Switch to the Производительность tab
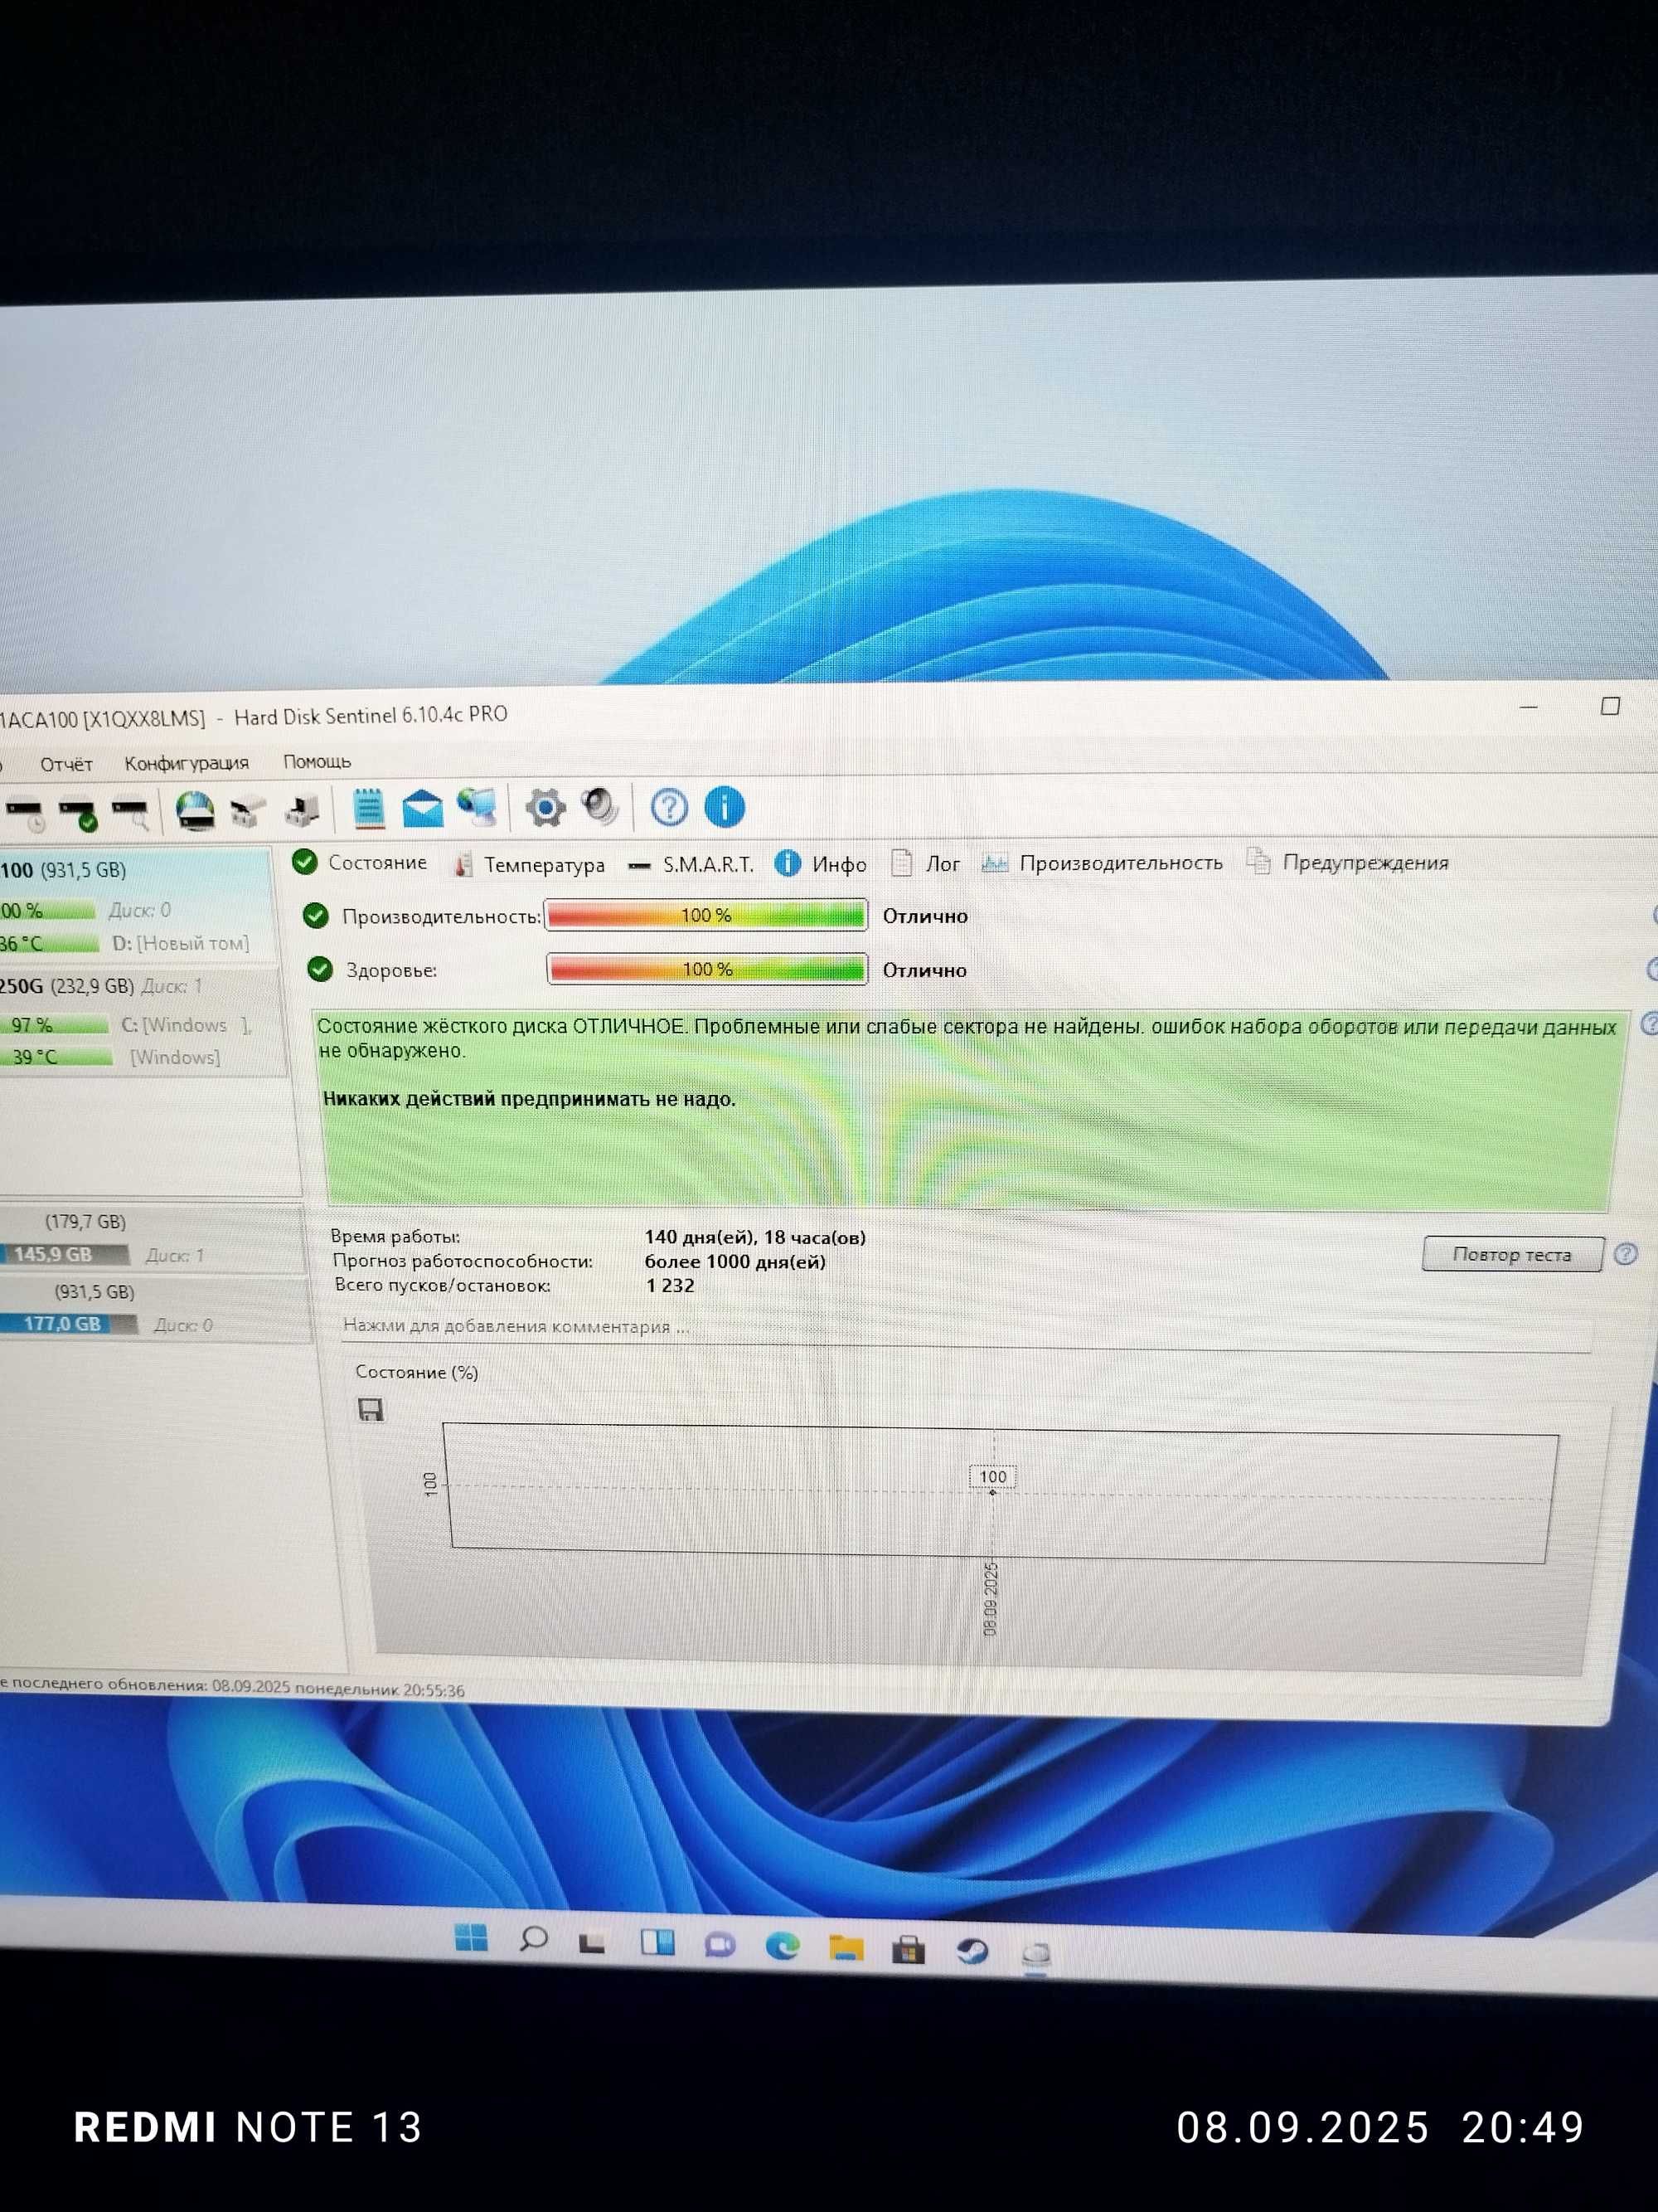 [x=1103, y=862]
